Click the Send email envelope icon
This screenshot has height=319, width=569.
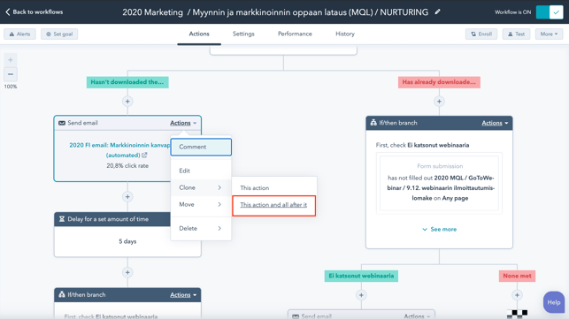(62, 123)
